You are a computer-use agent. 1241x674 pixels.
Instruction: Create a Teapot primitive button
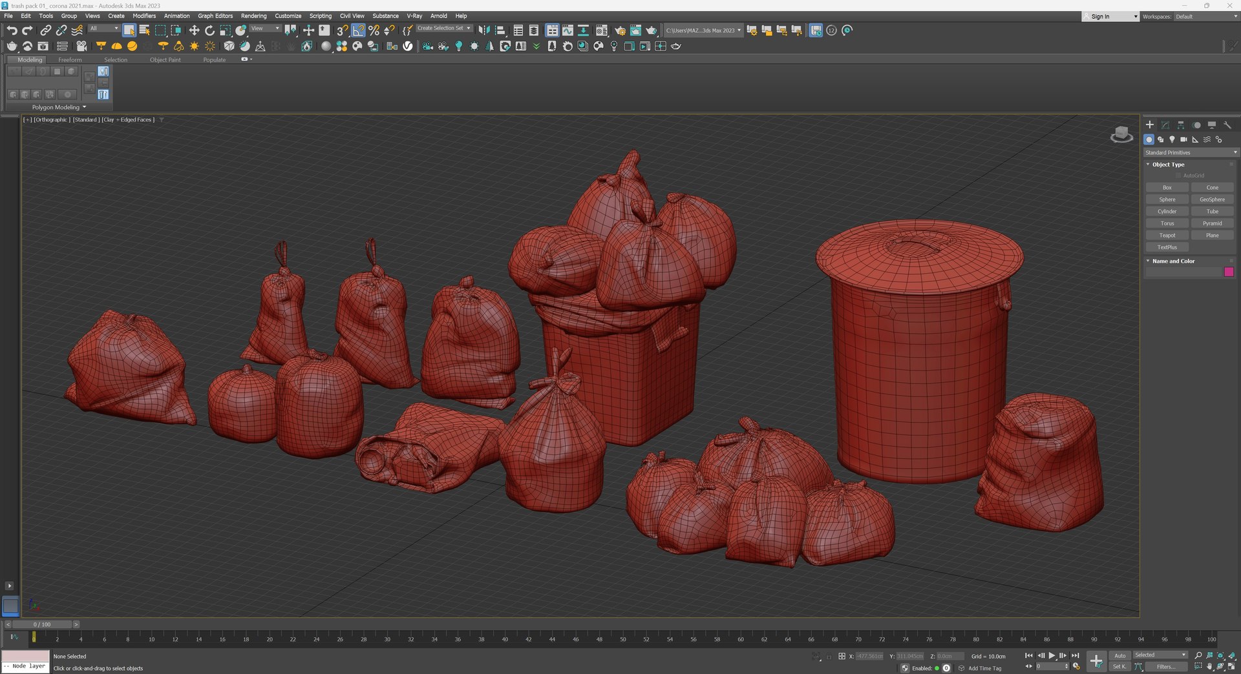[x=1167, y=236]
